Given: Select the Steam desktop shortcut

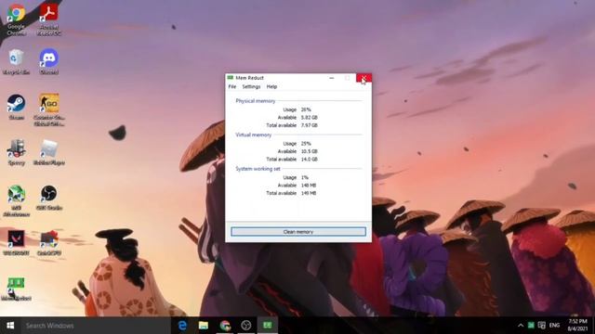Looking at the screenshot, I should click(17, 108).
